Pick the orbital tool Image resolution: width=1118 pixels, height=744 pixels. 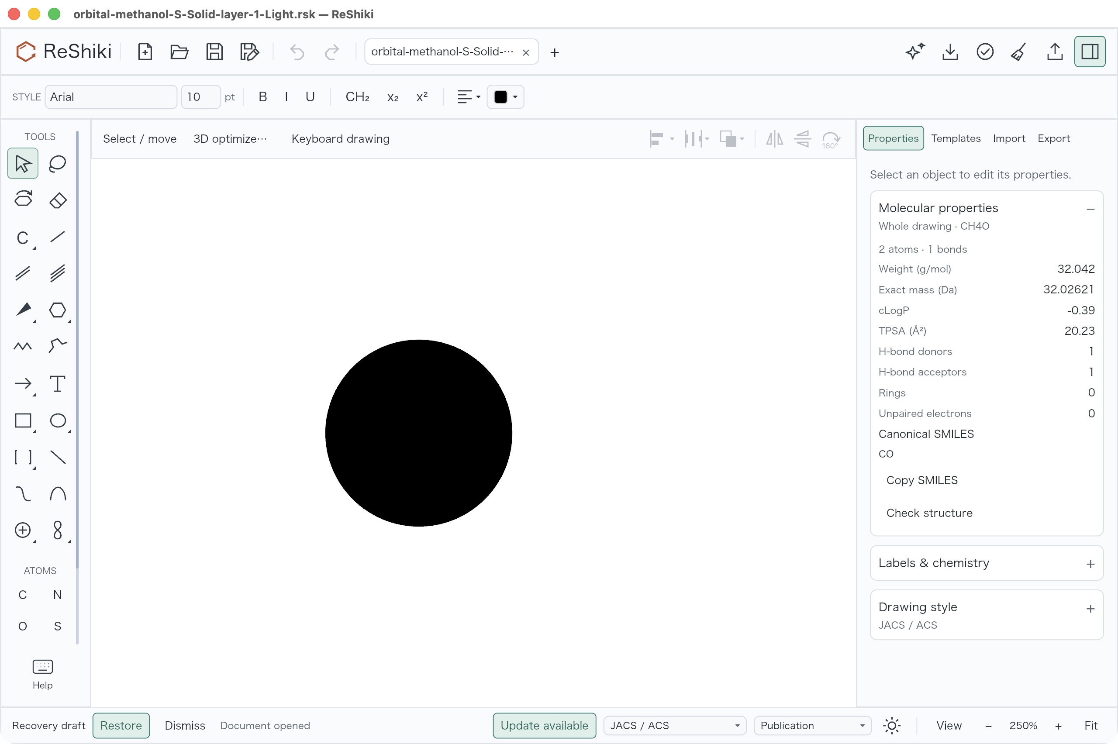(x=57, y=530)
